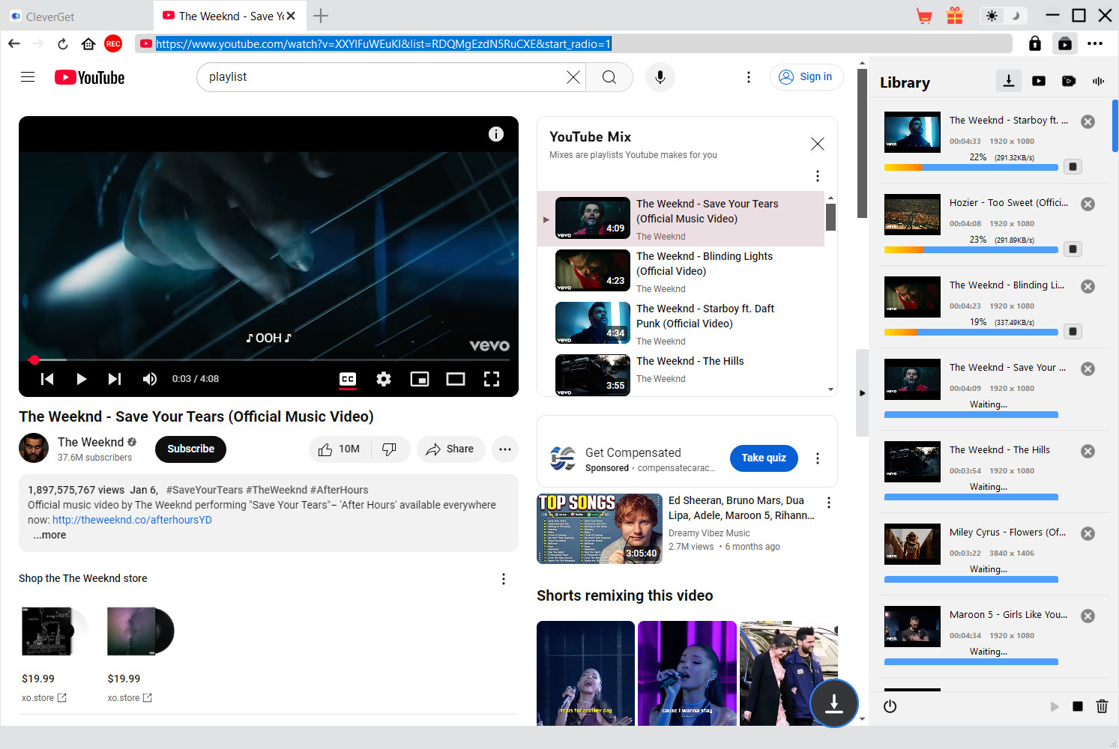Enter full screen video
The width and height of the screenshot is (1119, 749).
click(x=492, y=379)
